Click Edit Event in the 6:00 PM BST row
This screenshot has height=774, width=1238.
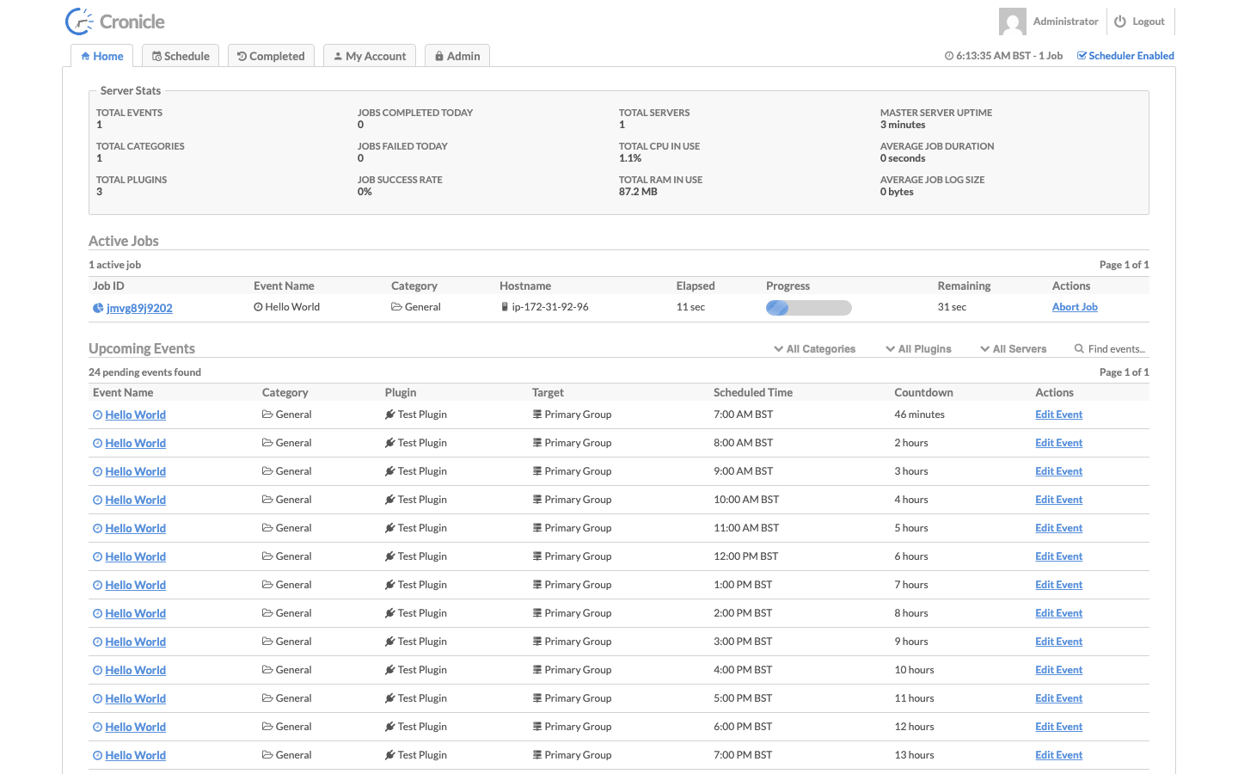pos(1058,727)
